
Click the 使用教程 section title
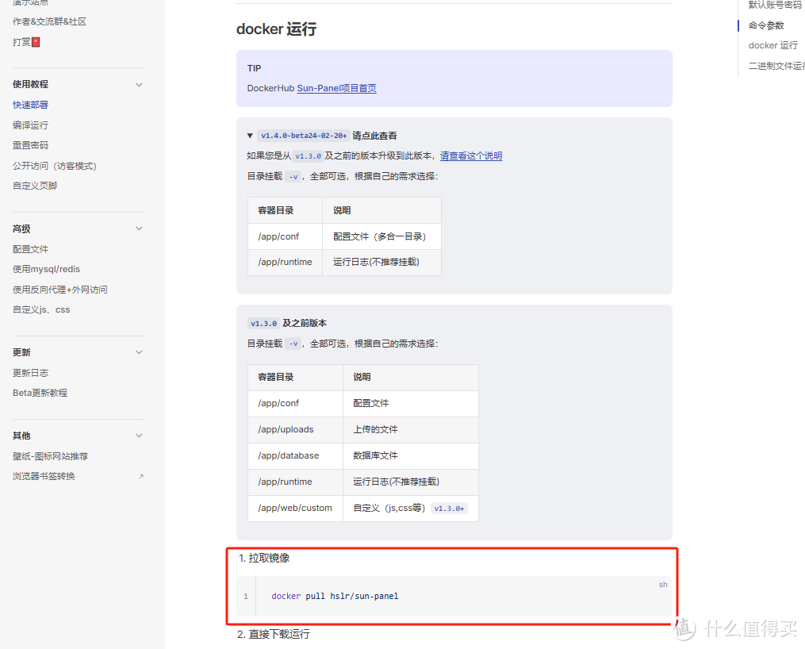tap(30, 84)
